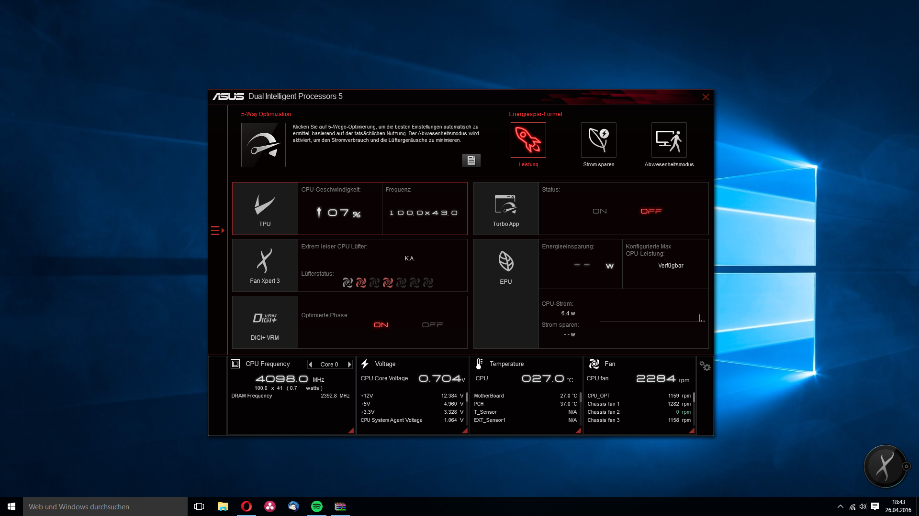
Task: Open the optimization report document button
Action: (x=471, y=161)
